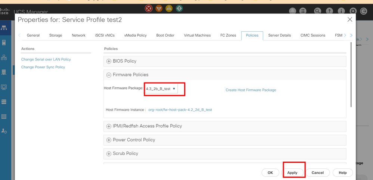
Task: Click the red critical fault icon
Action: tap(149, 9)
